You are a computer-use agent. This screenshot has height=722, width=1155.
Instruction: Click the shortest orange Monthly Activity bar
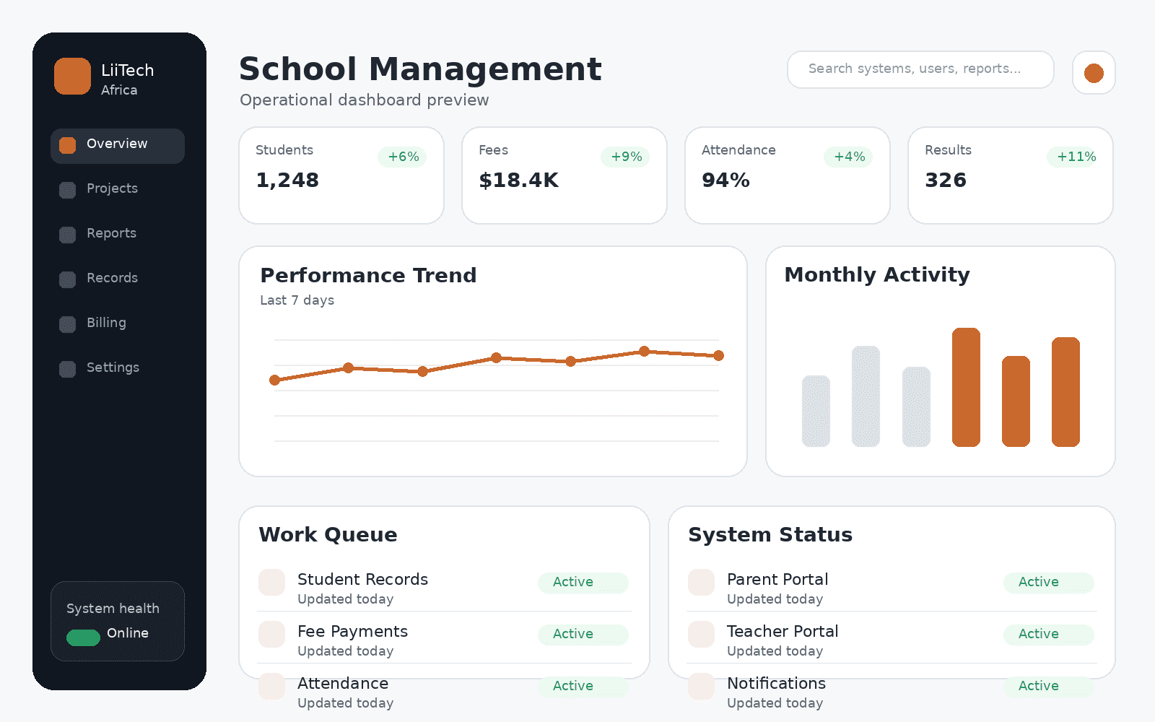tap(1016, 401)
